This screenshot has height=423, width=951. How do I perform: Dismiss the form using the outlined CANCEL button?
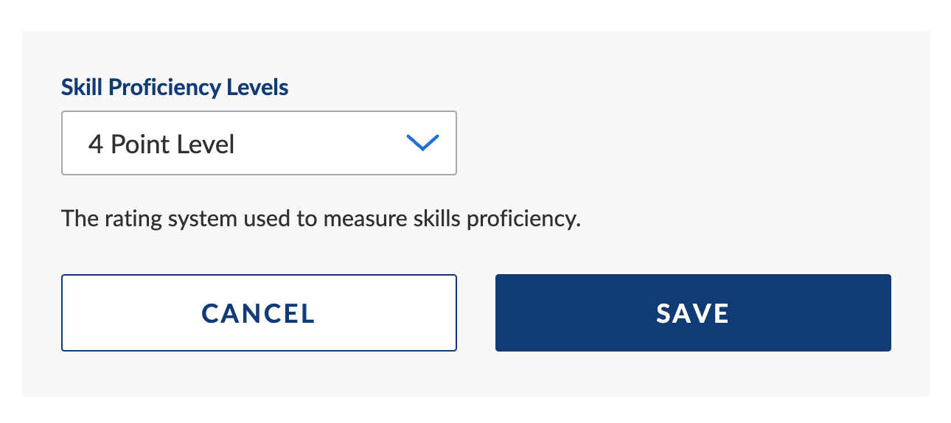coord(259,313)
